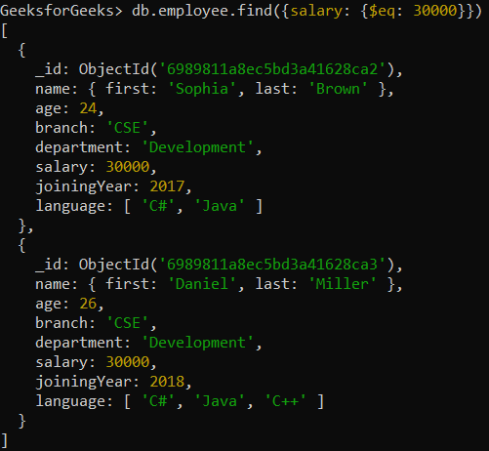489x451 pixels.
Task: Click Sophia's salary value 30000
Action: 128,167
